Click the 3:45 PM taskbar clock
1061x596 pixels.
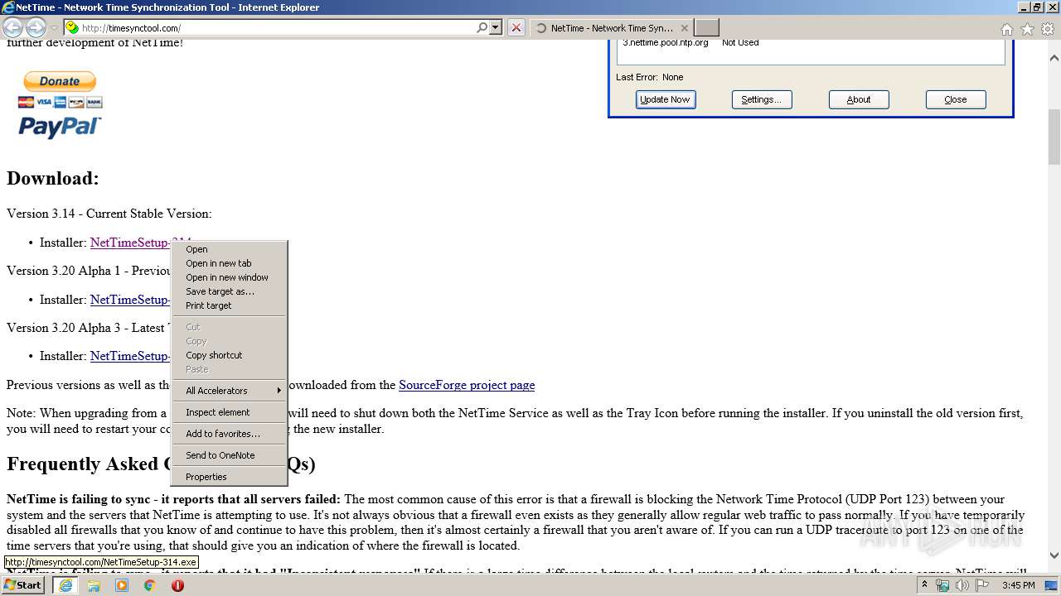[1018, 585]
